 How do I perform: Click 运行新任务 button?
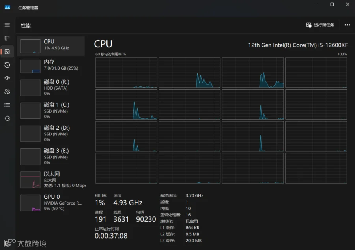coord(320,25)
